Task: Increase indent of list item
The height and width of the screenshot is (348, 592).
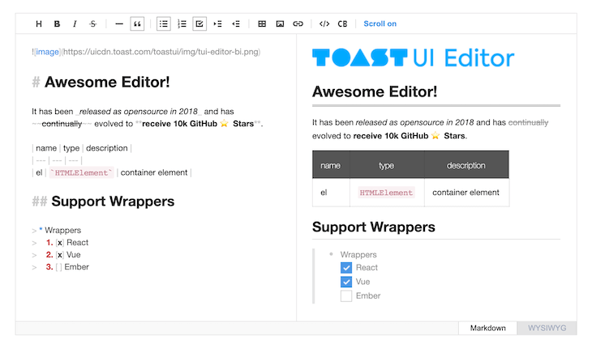Action: pyautogui.click(x=217, y=23)
